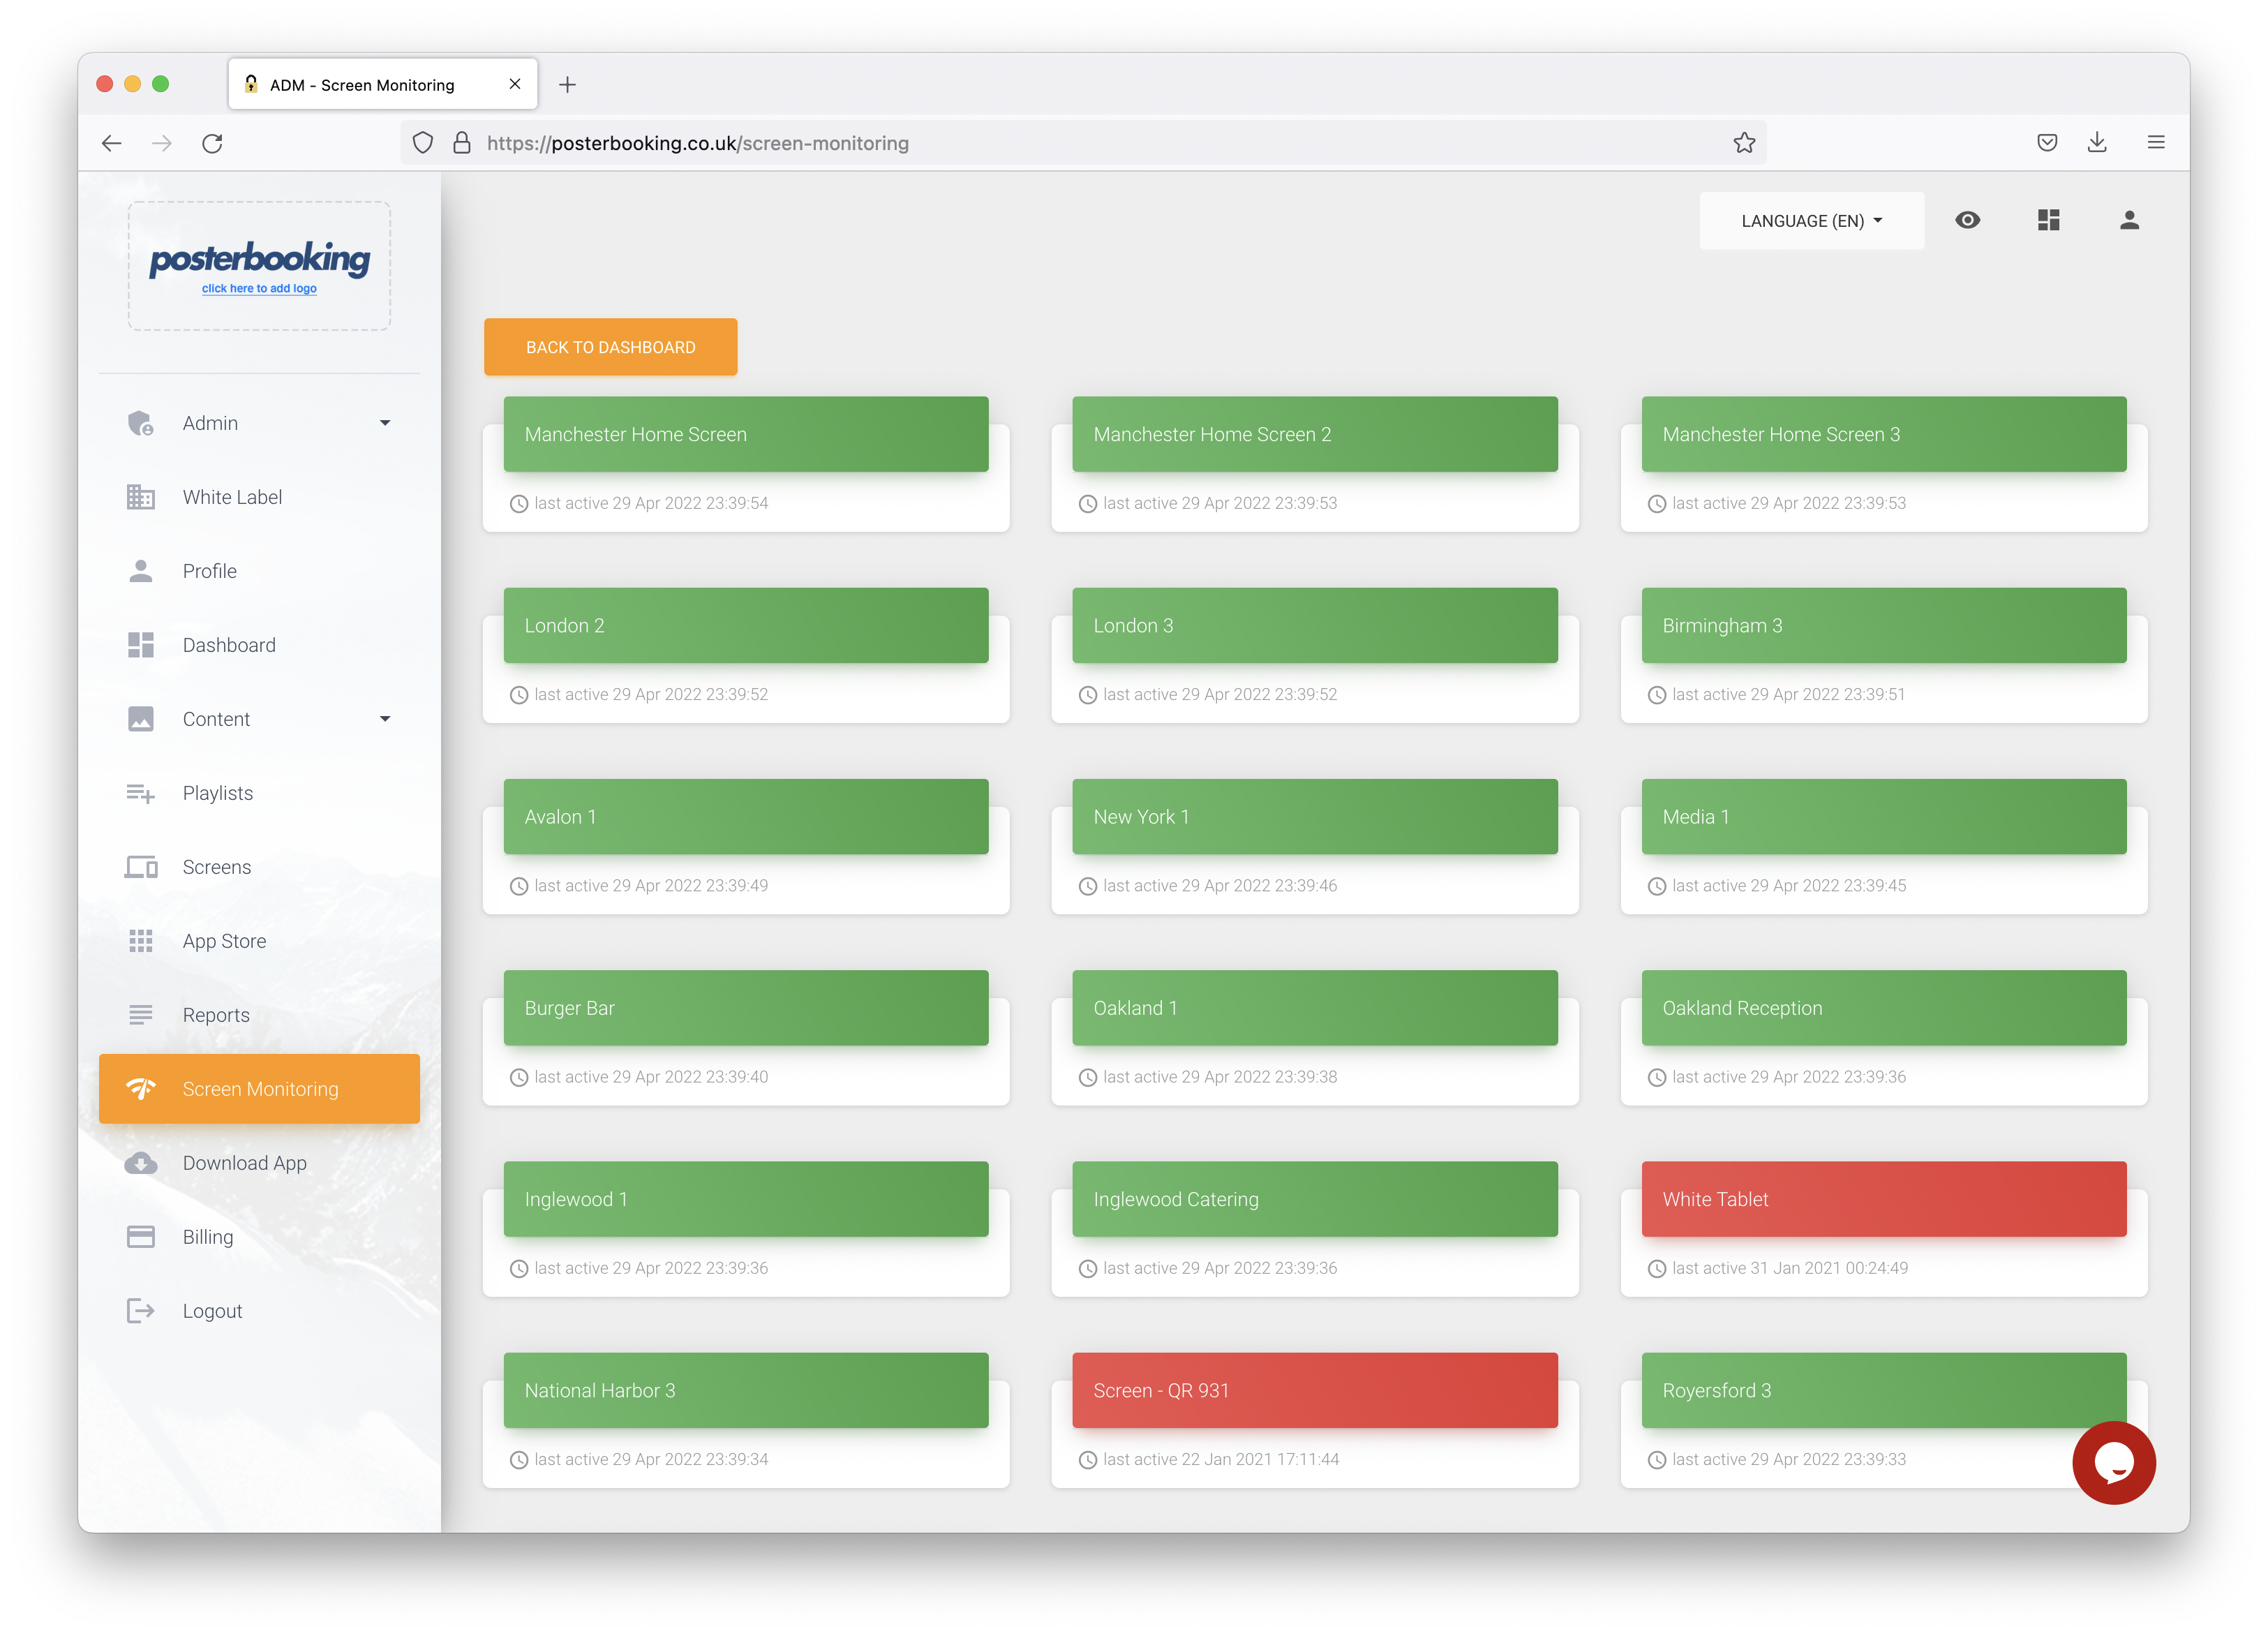Bookmark page with the star icon
This screenshot has height=1636, width=2268.
click(1744, 143)
